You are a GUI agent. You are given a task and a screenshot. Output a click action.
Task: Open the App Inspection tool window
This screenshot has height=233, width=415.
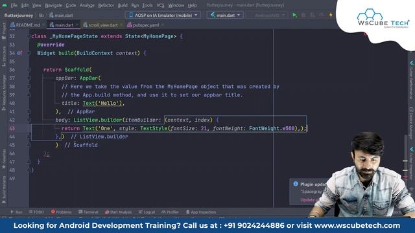tap(201, 212)
